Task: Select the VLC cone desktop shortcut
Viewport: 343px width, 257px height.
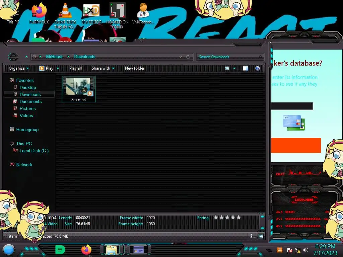Action: click(x=65, y=16)
